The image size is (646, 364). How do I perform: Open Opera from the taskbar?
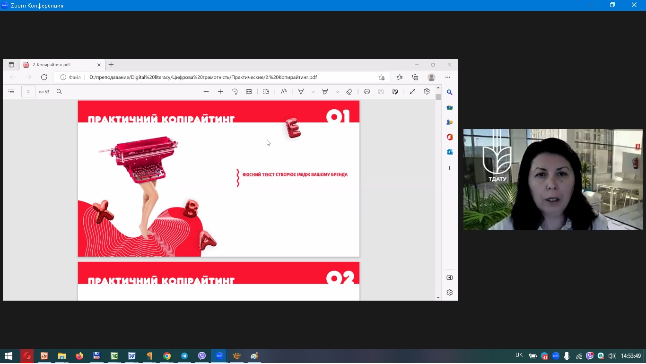27,356
